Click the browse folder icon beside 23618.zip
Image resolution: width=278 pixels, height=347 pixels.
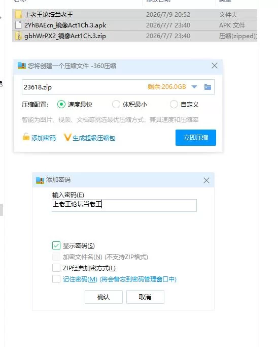[207, 87]
